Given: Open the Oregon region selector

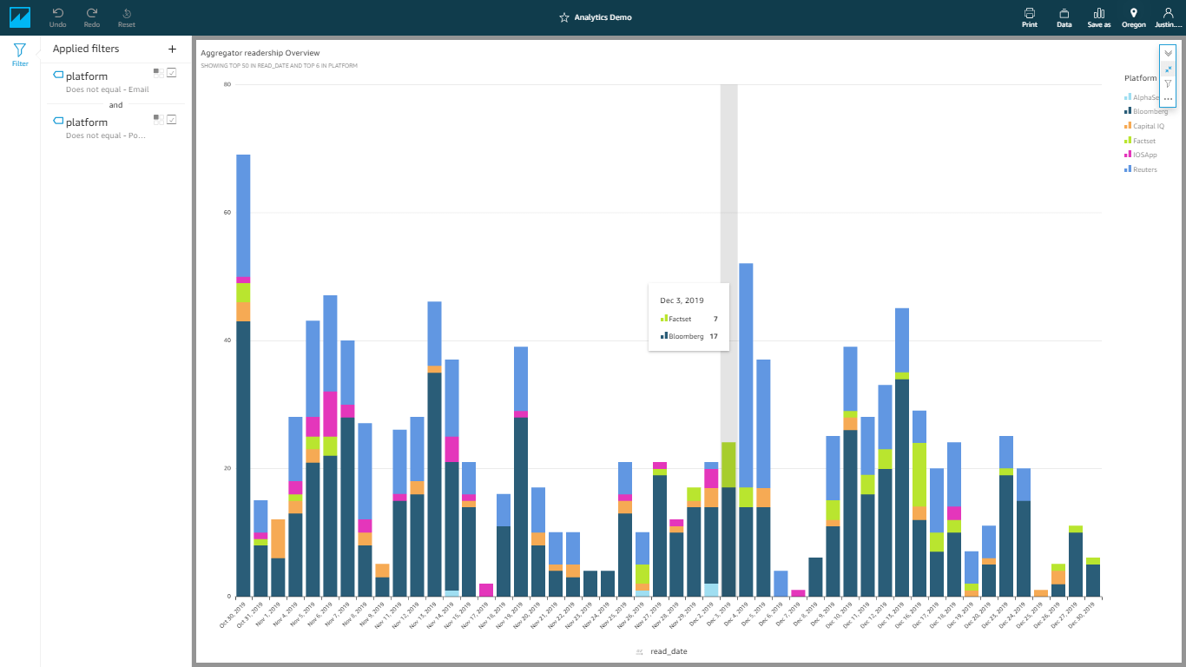Looking at the screenshot, I should point(1133,17).
